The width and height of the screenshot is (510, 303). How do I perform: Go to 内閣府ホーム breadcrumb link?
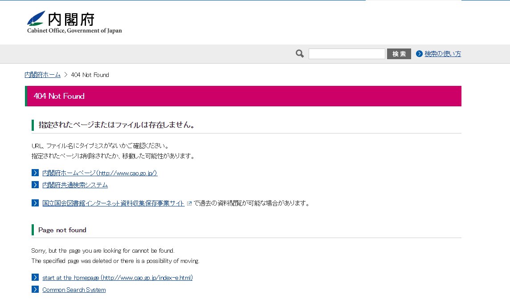point(43,75)
